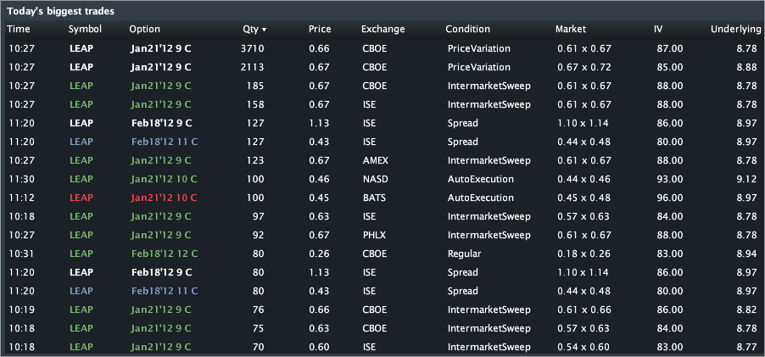Viewport: 765px width, 357px height.
Task: Click the 97 quantity cell
Action: [258, 216]
